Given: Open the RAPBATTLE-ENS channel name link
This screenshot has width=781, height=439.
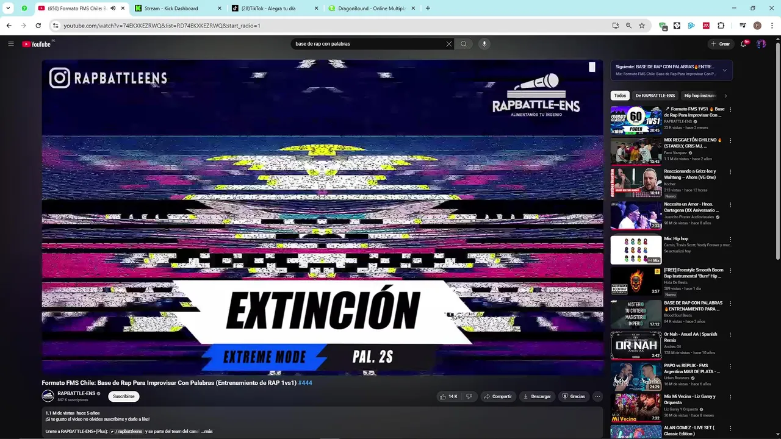Looking at the screenshot, I should coord(76,393).
